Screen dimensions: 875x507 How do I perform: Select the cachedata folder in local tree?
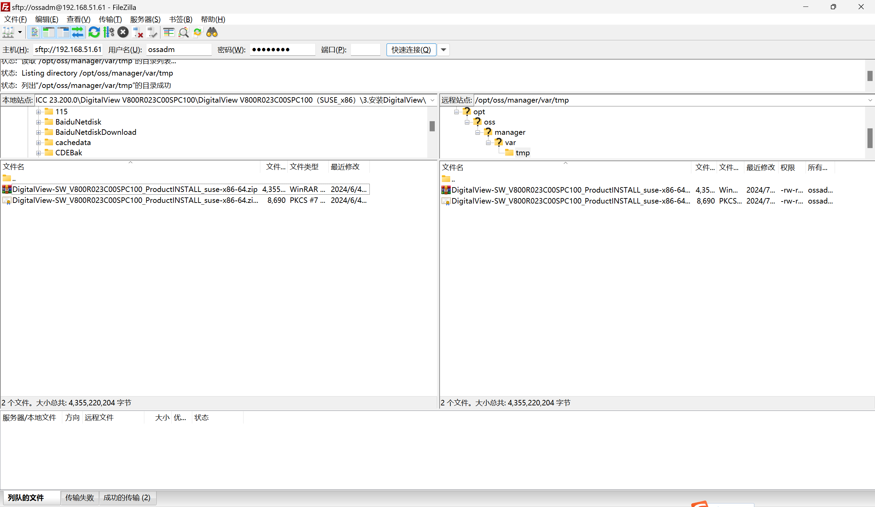[x=73, y=142]
